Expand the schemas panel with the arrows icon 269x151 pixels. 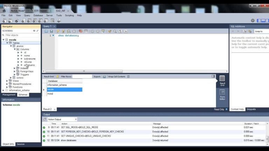(37, 31)
